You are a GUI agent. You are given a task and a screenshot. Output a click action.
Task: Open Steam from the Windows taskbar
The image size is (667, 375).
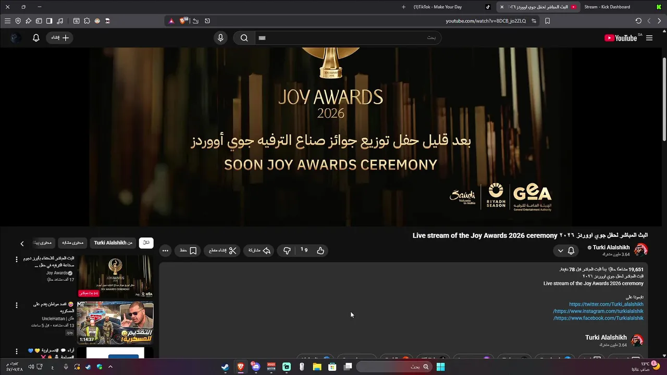225,367
